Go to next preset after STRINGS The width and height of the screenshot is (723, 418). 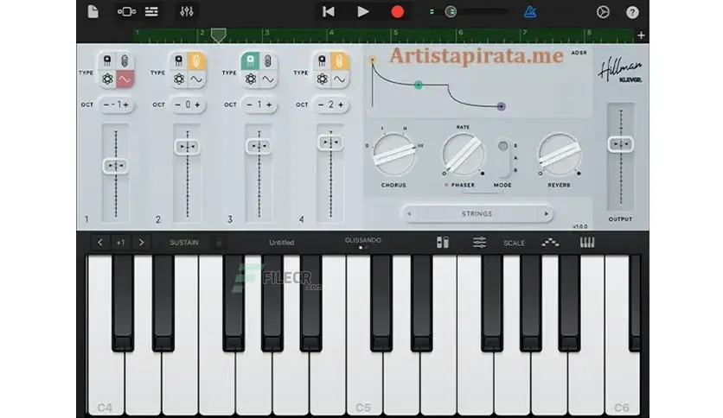(547, 213)
